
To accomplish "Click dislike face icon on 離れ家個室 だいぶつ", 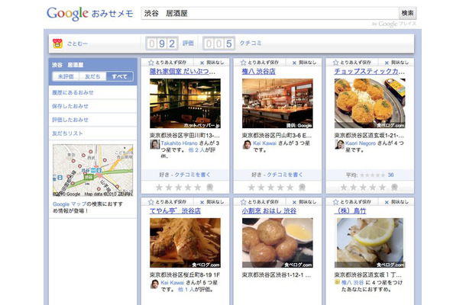I will point(209,188).
